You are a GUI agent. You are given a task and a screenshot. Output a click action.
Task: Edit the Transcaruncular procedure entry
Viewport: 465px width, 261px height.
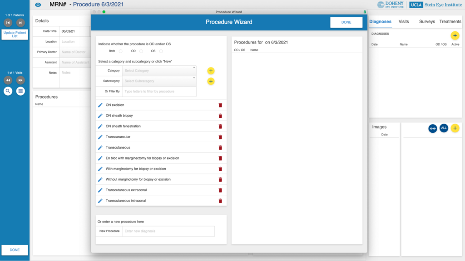[100, 137]
